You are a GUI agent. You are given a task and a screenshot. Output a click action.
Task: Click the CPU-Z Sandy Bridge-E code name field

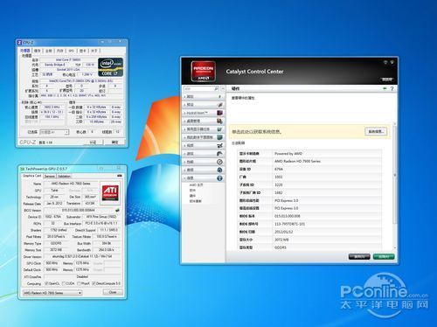pos(55,65)
